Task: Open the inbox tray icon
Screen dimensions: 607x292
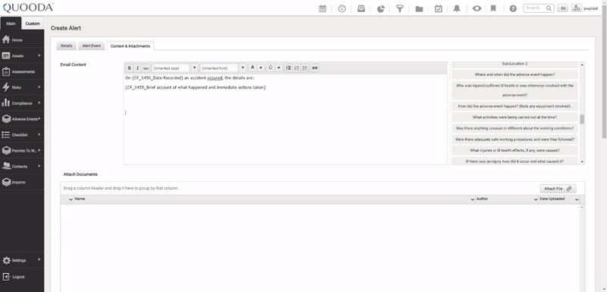Action: (x=361, y=8)
